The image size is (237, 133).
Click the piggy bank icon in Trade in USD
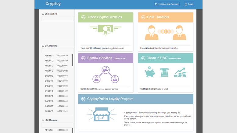pos(150,72)
